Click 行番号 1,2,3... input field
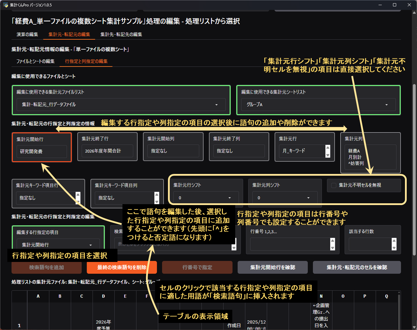This screenshot has width=417, height=330. (290, 244)
